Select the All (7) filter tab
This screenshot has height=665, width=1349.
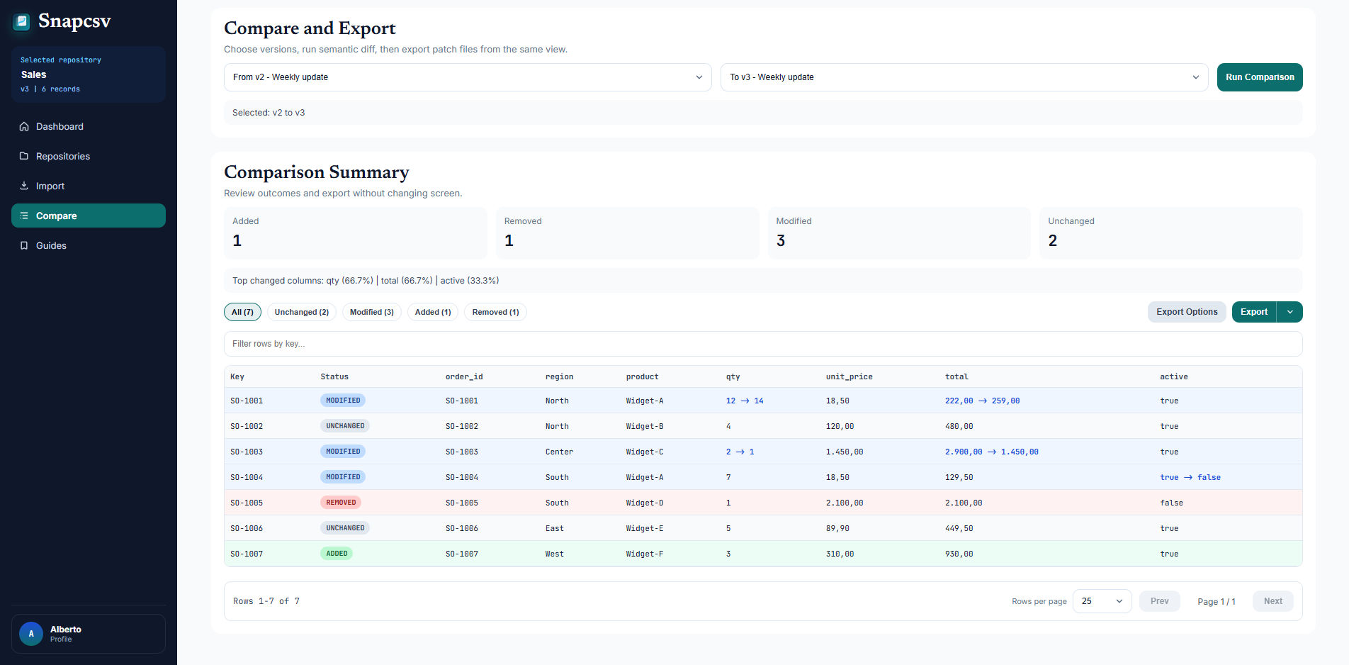coord(242,312)
